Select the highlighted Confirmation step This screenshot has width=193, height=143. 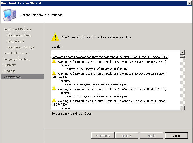click(x=22, y=77)
